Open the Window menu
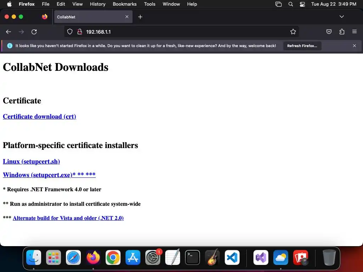 (x=171, y=4)
